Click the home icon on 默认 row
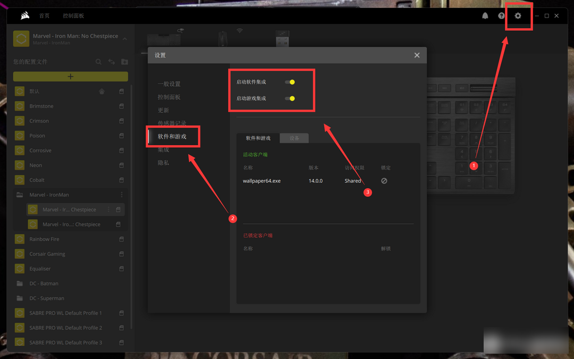This screenshot has height=359, width=574. click(x=102, y=91)
